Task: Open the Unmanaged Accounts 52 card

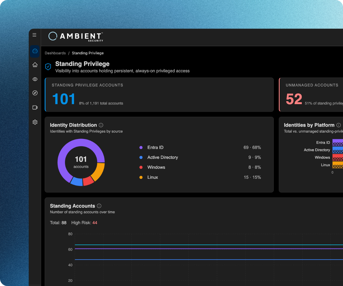Action: (311, 95)
